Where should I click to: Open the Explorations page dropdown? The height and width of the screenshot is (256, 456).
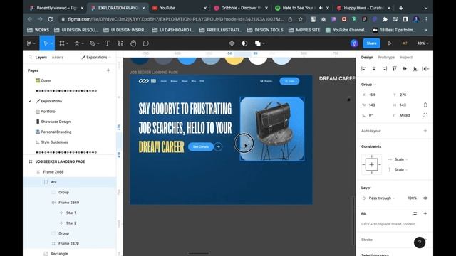[96, 57]
